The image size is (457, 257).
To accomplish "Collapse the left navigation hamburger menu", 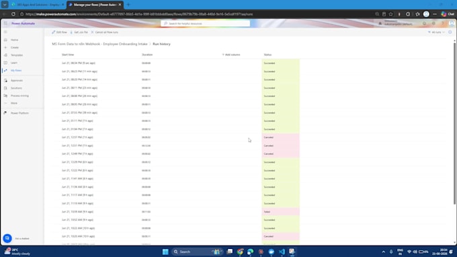I will (x=5, y=32).
